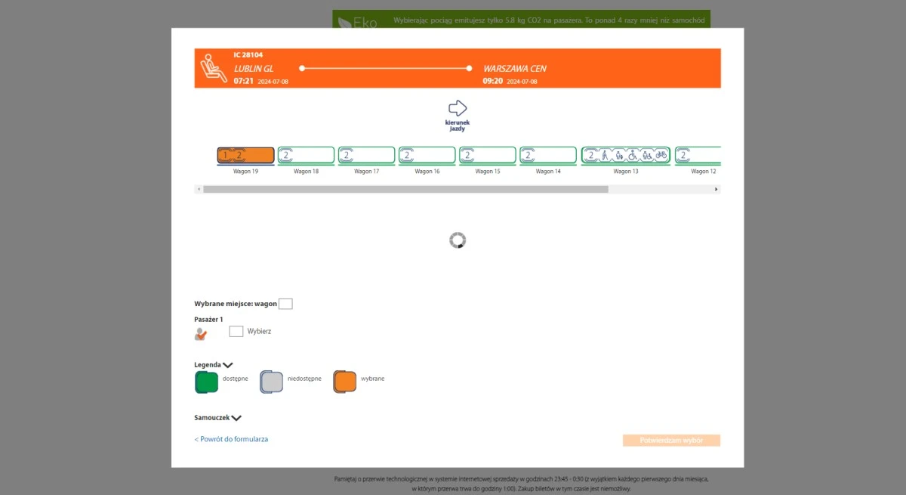This screenshot has width=906, height=495.
Task: Click bicycle icon in Wagon 13
Action: point(661,156)
